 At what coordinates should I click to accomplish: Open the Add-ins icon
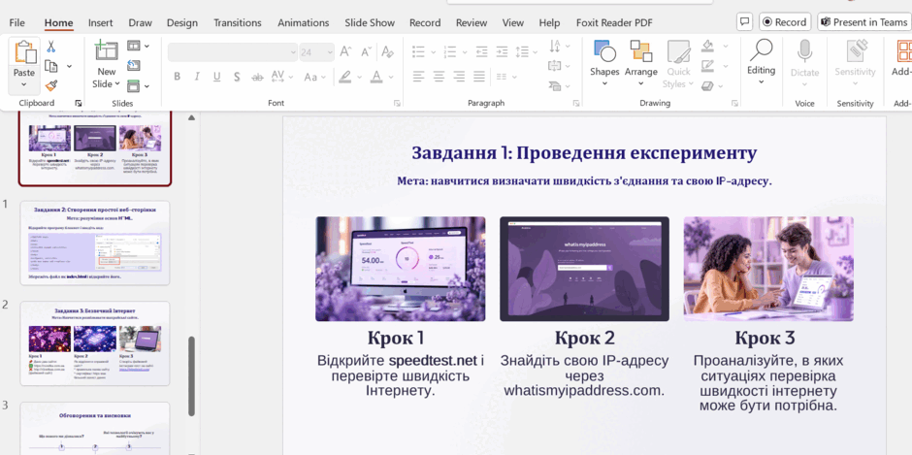coord(903,51)
